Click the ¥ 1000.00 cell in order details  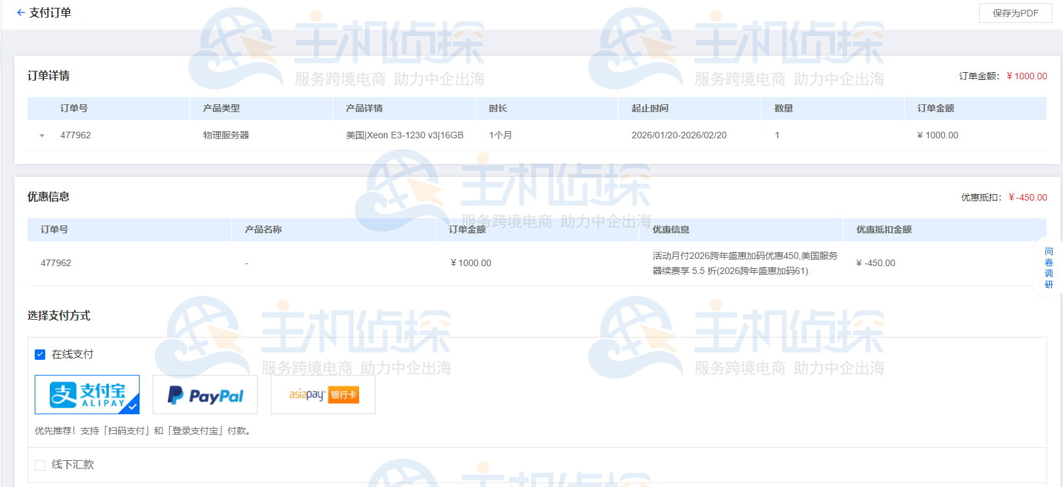click(x=938, y=135)
